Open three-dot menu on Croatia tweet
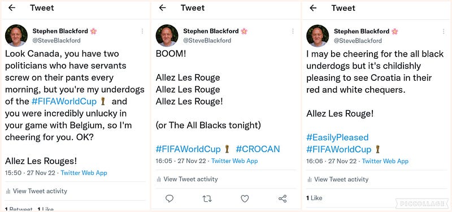Screen dimensions: 452x212 tap(444, 31)
